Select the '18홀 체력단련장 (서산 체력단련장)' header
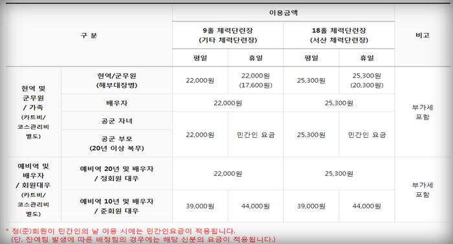 coord(339,35)
